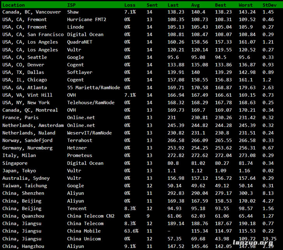Click the Loss column header
The width and height of the screenshot is (283, 250).
click(x=130, y=5)
